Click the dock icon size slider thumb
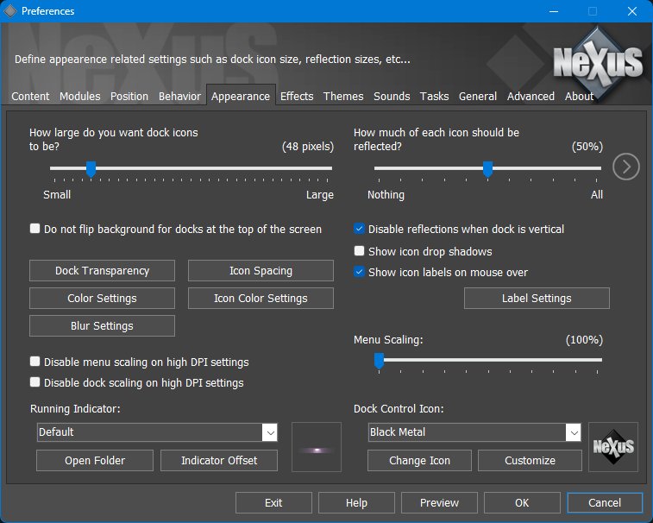The image size is (653, 523). tap(91, 169)
